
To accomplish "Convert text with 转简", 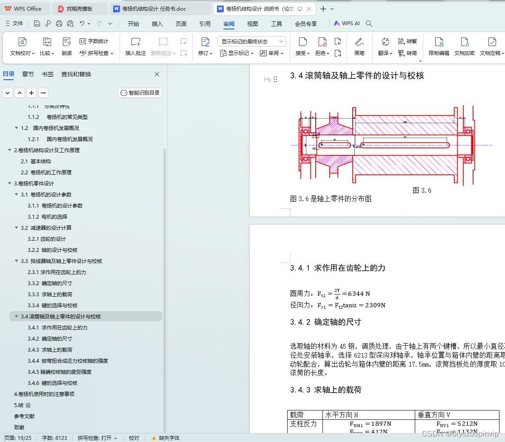I will pos(408,53).
